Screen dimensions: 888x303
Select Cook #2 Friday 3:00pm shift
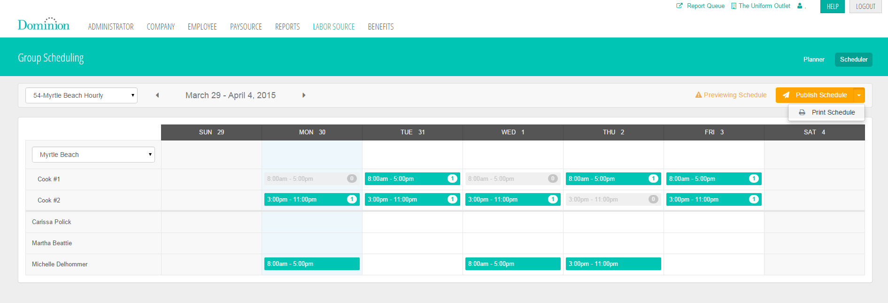[714, 200]
